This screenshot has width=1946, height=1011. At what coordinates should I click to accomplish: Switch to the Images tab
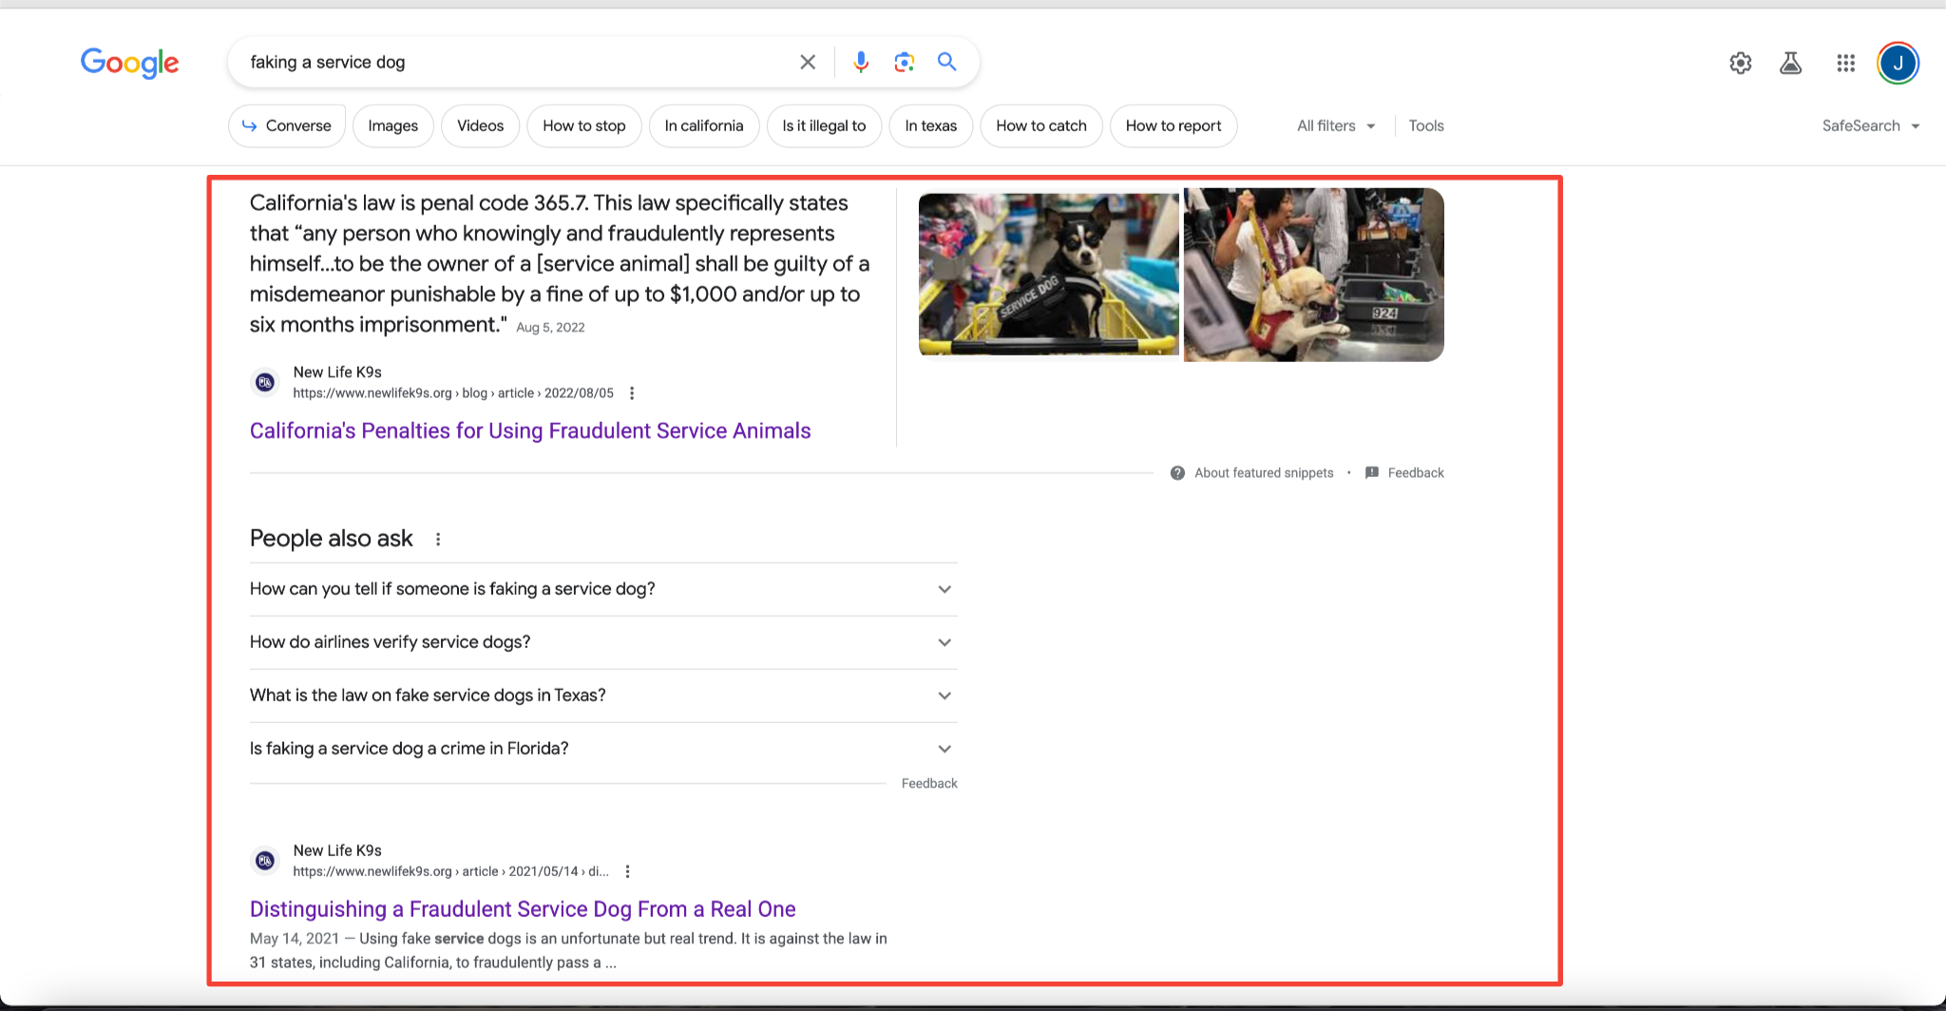(x=392, y=125)
